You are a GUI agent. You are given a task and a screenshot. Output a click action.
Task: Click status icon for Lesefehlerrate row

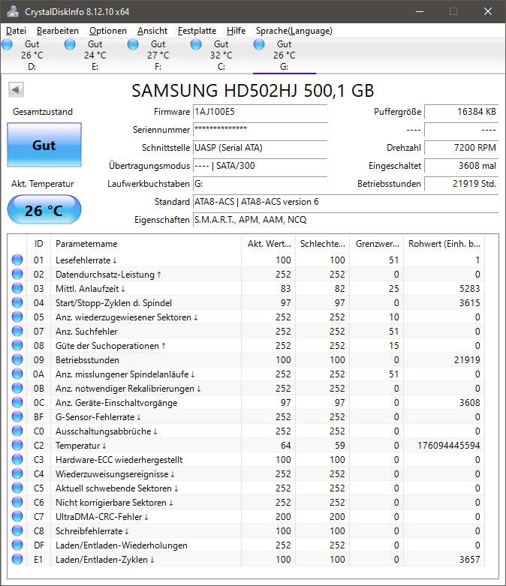point(17,260)
